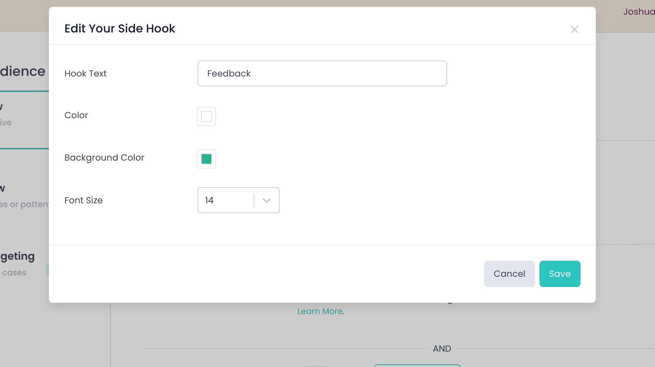Viewport: 655px width, 367px height.
Task: Open the green Background Color swatch
Action: tap(206, 159)
